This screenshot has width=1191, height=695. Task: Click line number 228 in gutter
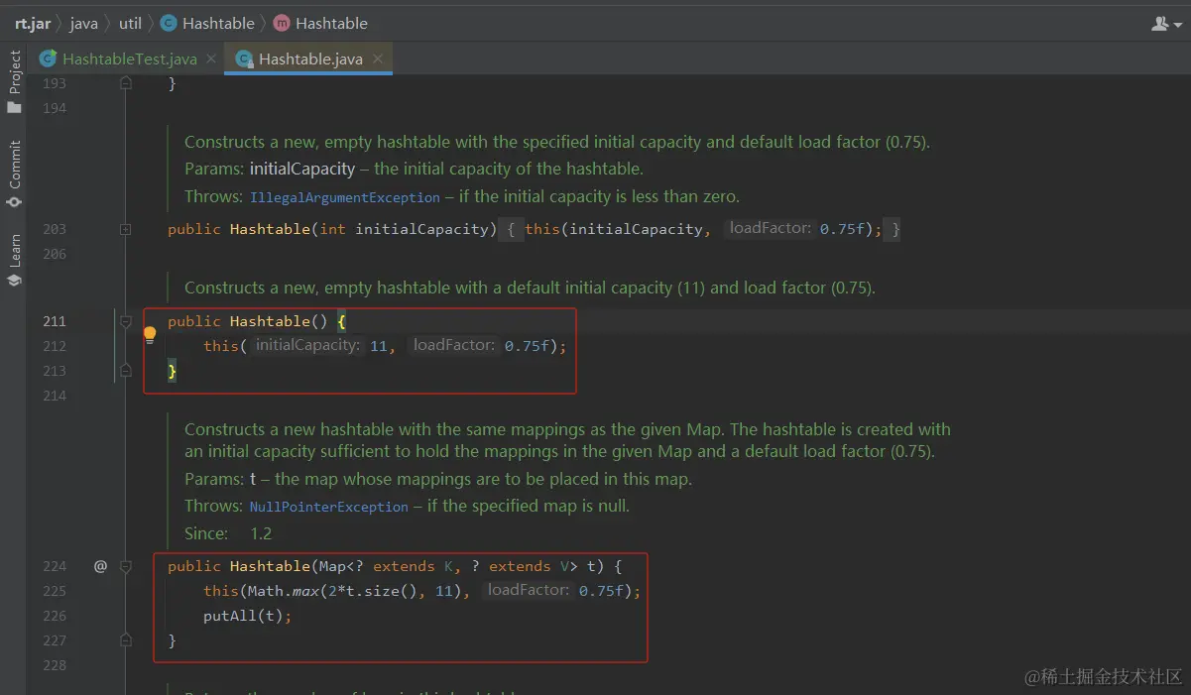(x=55, y=665)
